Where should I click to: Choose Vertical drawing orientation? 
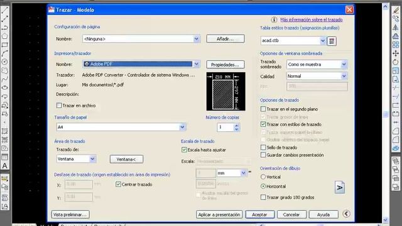click(x=263, y=177)
